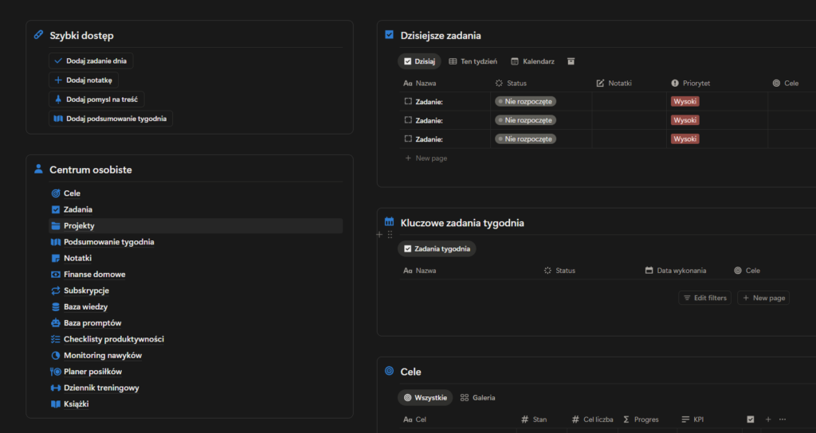Click the sticky note icon next to Notatki
The height and width of the screenshot is (433, 816).
tap(56, 259)
